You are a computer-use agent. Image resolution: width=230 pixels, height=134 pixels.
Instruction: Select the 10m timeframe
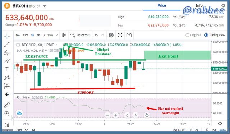point(50,35)
